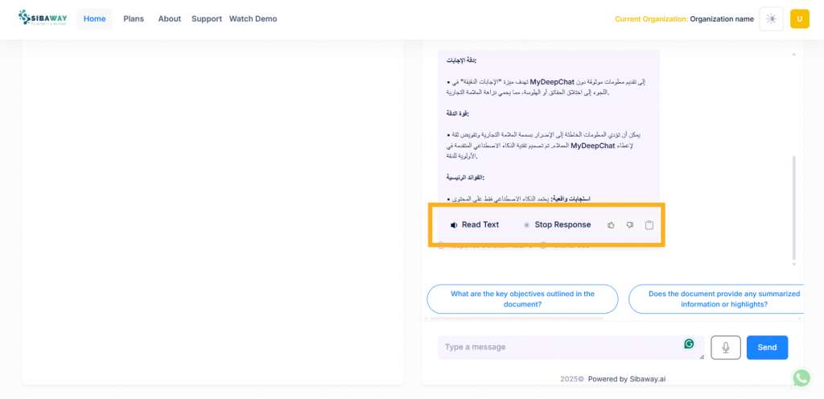Copy response with clipboard icon

click(649, 224)
